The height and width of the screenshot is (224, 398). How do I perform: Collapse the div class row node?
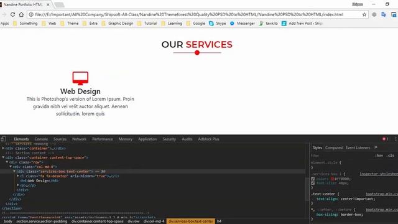coord(7,162)
